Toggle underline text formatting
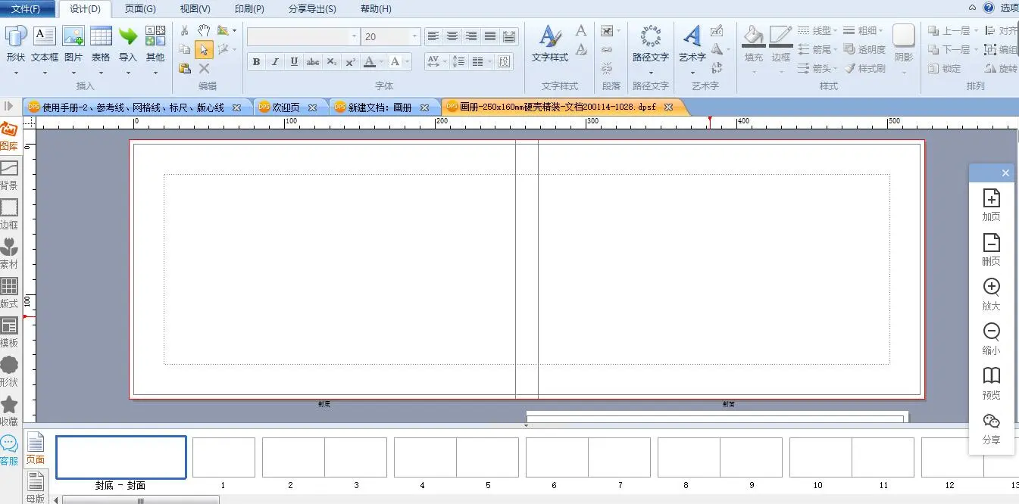1019x504 pixels. pyautogui.click(x=294, y=62)
